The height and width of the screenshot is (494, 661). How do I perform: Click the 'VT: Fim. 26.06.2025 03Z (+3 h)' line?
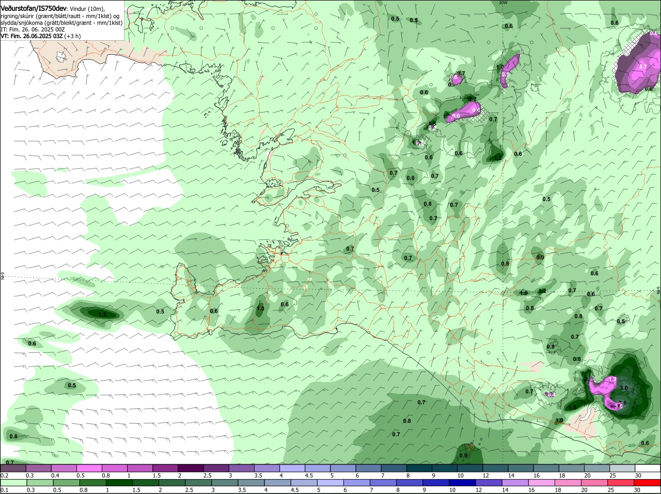[x=41, y=36]
